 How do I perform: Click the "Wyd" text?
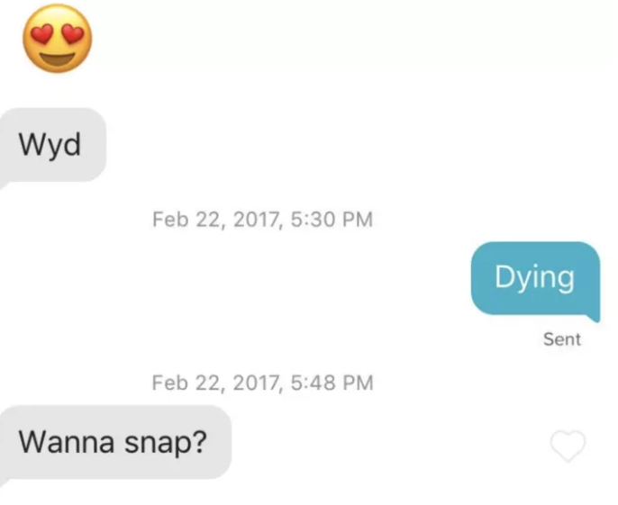tap(50, 145)
